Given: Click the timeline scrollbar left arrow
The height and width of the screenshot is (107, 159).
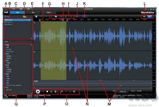Looking at the screenshot, I should [34, 88].
